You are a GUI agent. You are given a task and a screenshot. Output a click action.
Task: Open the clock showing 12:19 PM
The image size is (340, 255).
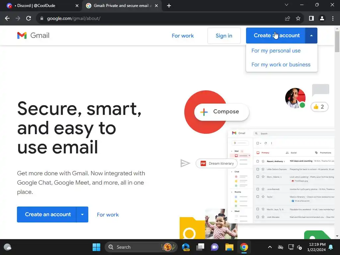(x=316, y=247)
